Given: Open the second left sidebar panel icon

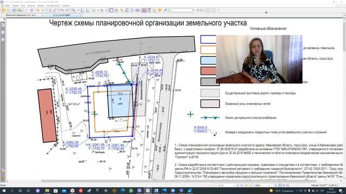Looking at the screenshot, I should 3,32.
